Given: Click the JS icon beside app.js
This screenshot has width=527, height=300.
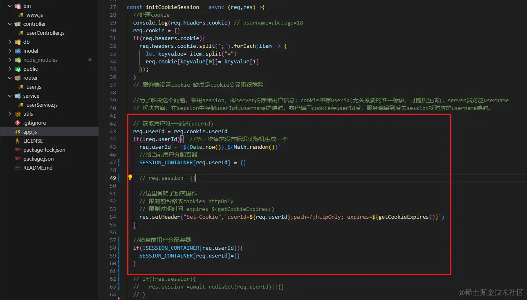Looking at the screenshot, I should (18, 132).
